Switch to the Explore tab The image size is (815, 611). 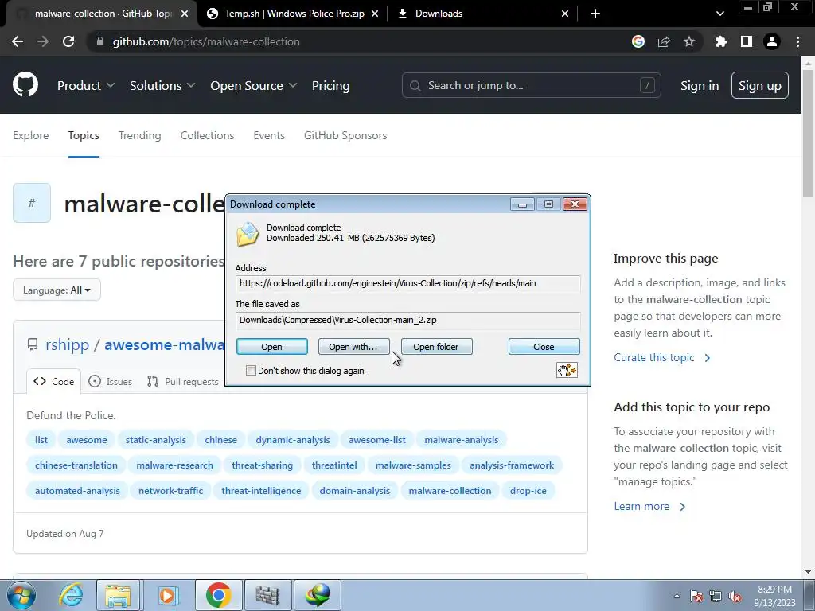[x=31, y=135]
